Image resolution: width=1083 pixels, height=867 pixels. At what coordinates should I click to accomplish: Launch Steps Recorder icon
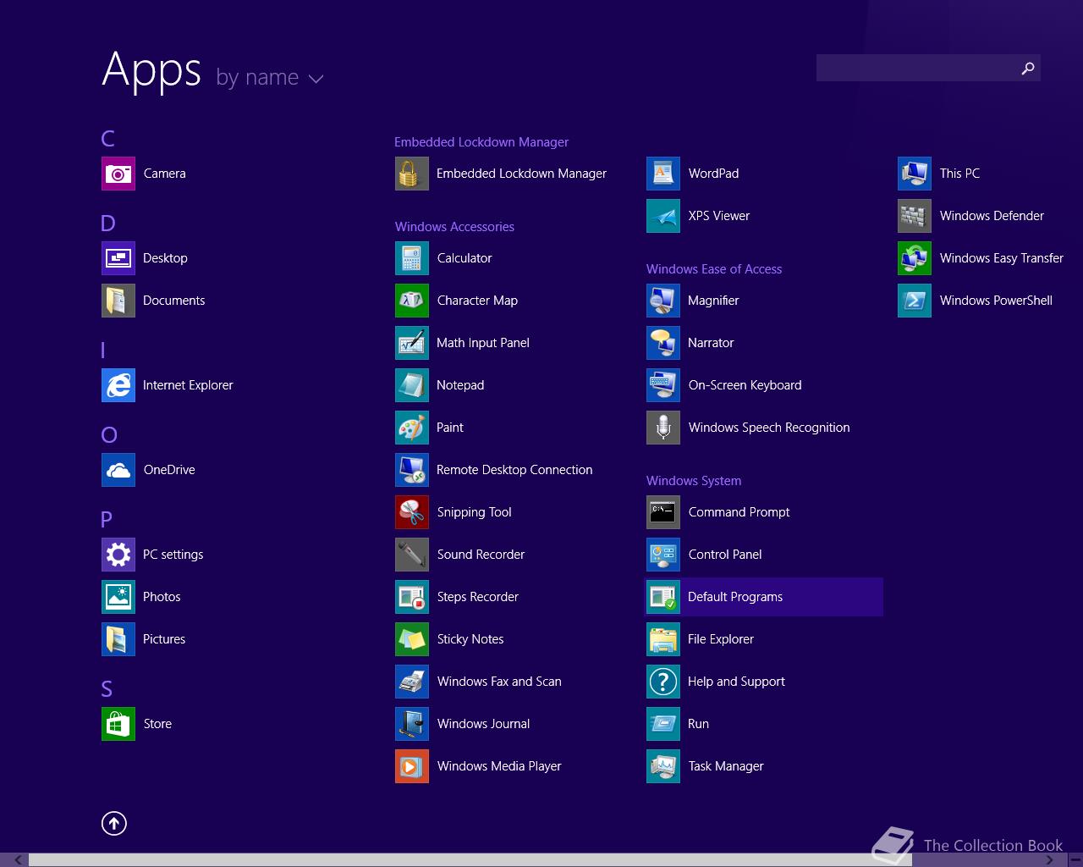(412, 597)
